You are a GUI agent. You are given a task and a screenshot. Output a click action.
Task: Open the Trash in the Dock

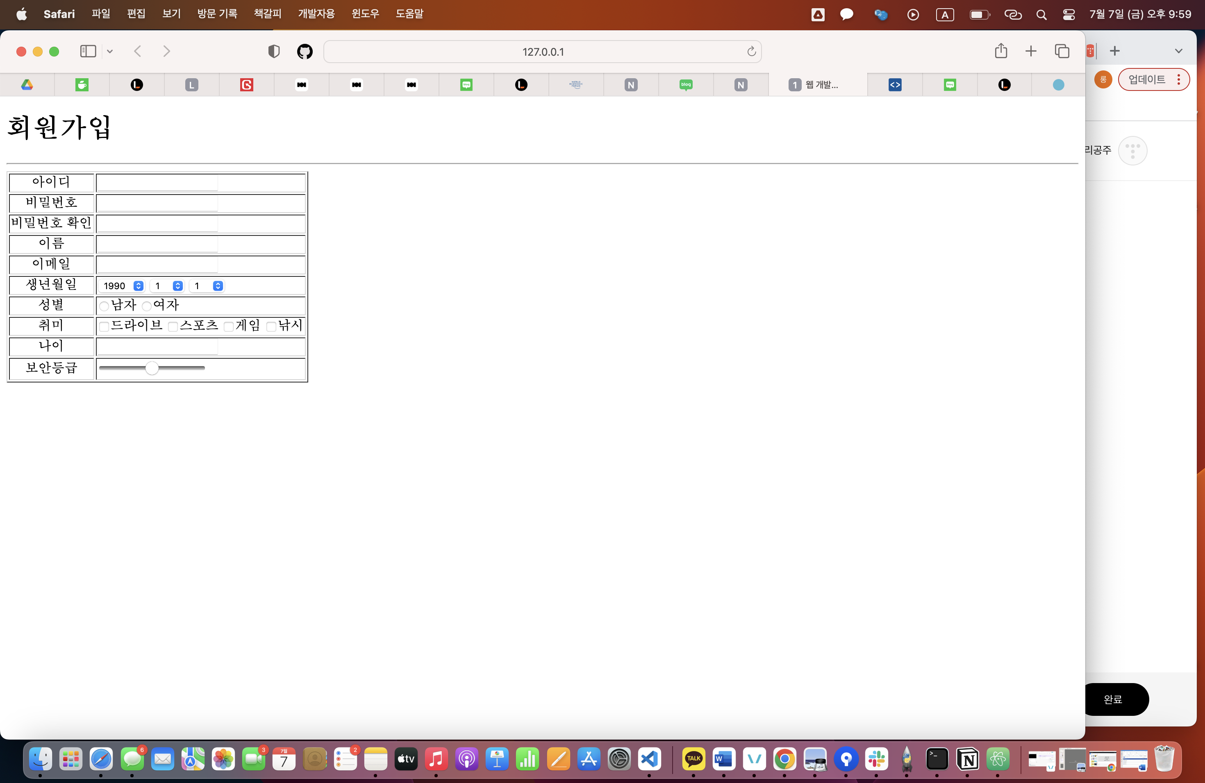(x=1164, y=758)
